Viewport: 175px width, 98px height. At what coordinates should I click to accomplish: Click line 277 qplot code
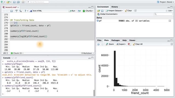pos(30,25)
